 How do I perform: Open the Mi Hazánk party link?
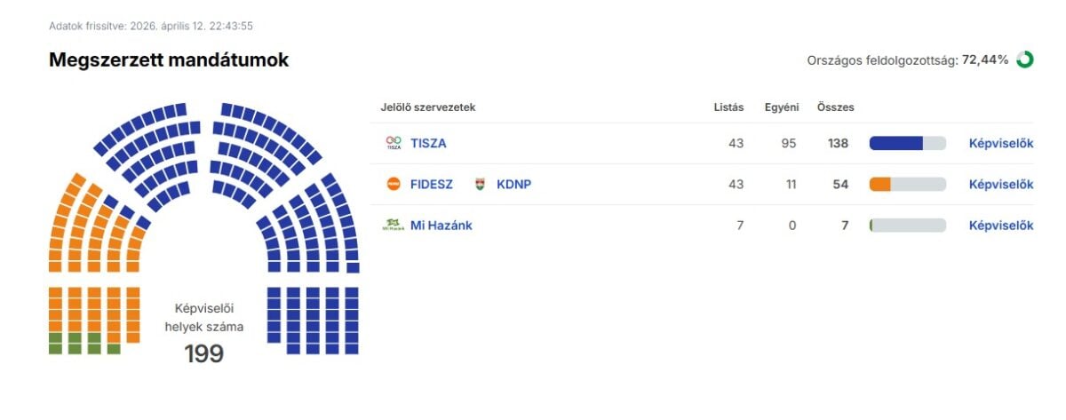click(x=441, y=226)
